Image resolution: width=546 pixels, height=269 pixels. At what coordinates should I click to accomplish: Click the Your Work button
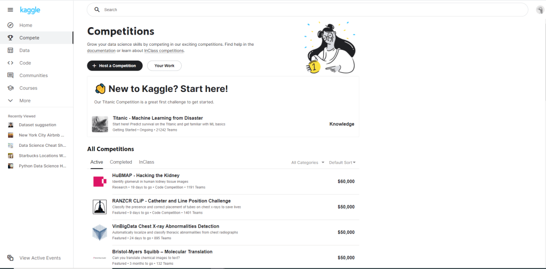[164, 65]
